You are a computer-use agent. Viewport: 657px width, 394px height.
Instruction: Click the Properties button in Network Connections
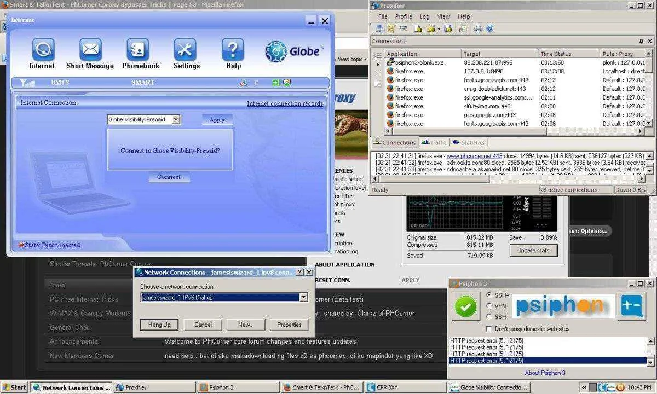(289, 325)
